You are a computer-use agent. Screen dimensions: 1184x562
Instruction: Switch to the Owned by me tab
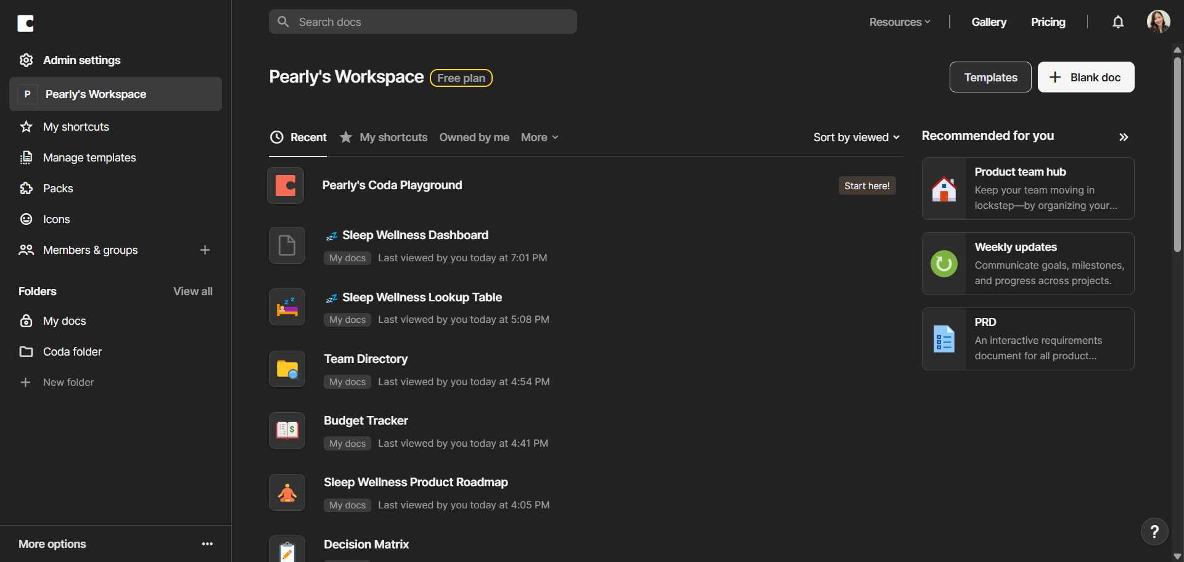coord(474,137)
